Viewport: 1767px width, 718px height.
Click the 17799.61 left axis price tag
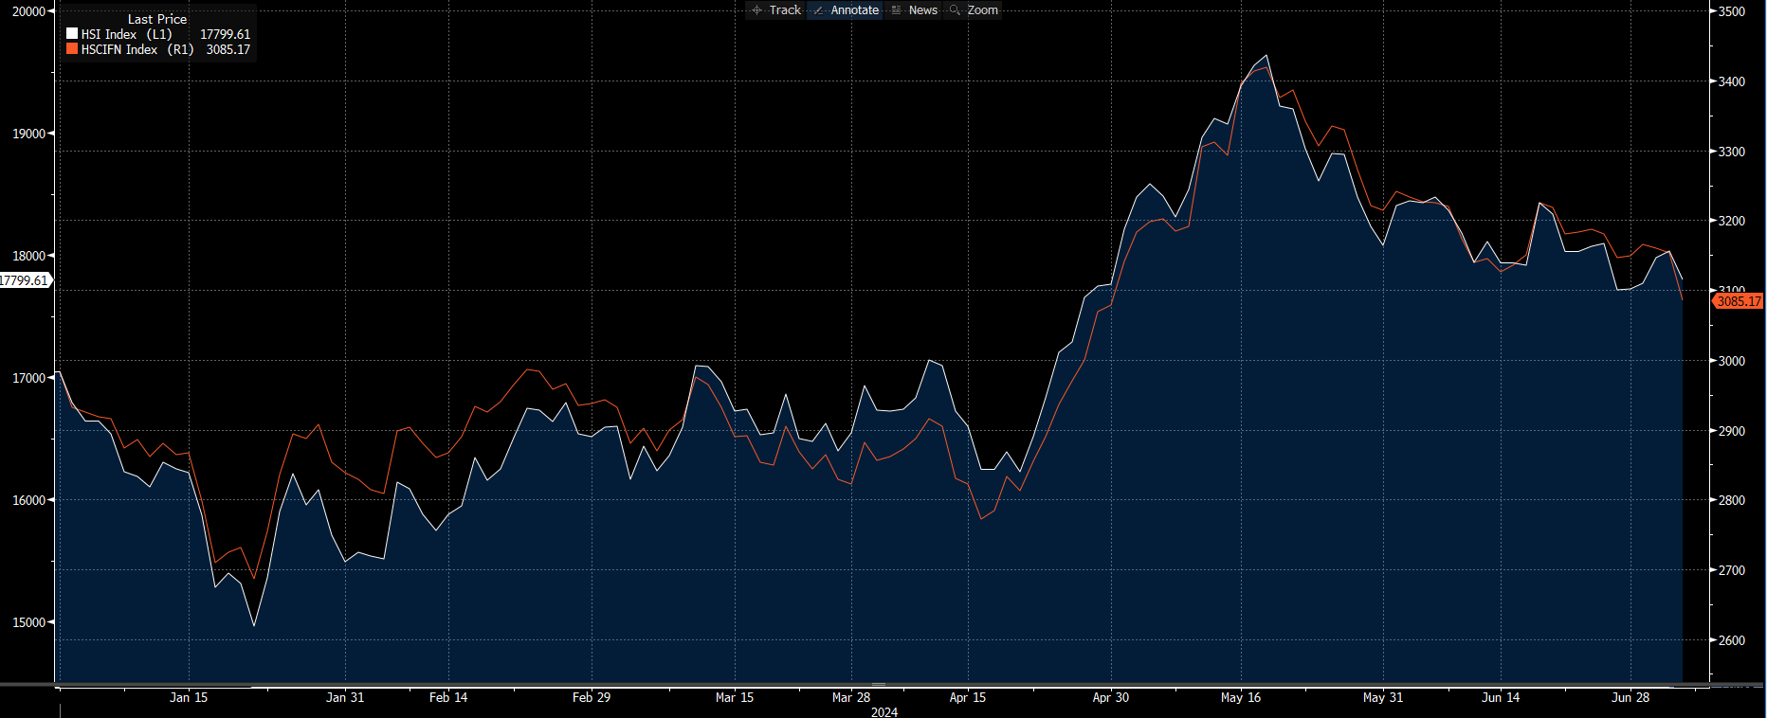coord(24,280)
